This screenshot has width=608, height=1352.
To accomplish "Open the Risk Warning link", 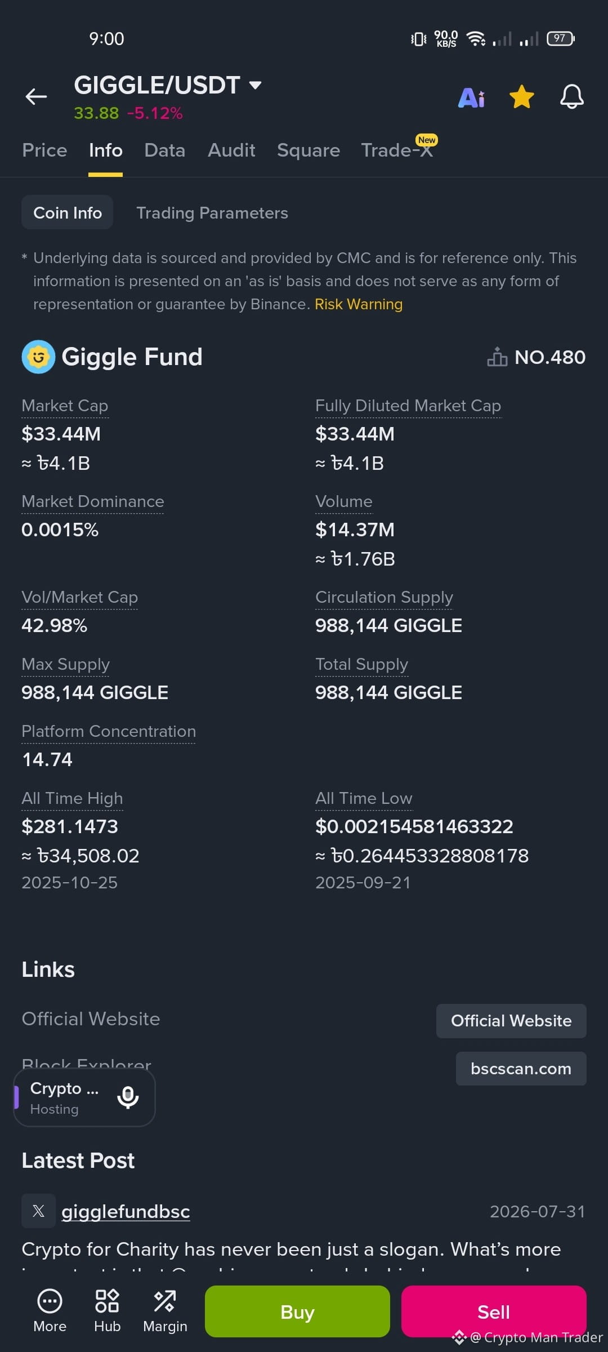I will [x=359, y=304].
